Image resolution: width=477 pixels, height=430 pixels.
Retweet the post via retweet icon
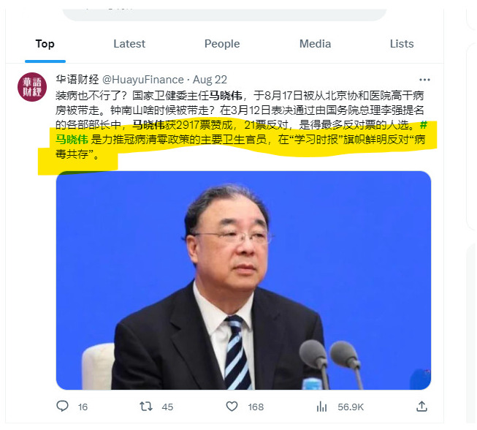tap(146, 407)
